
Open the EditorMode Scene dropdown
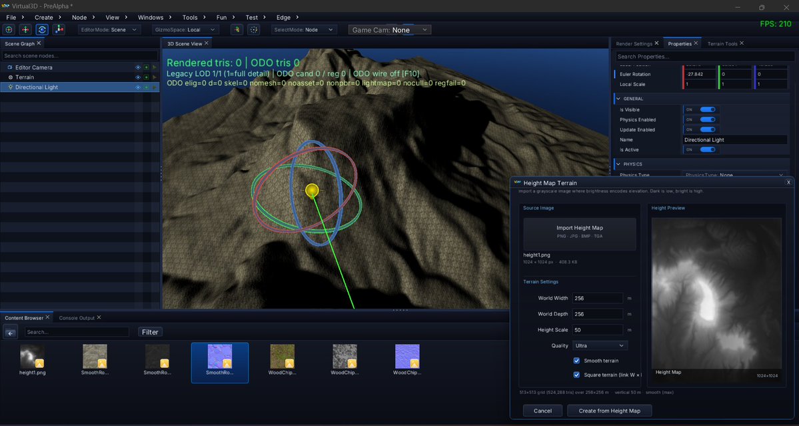point(109,29)
